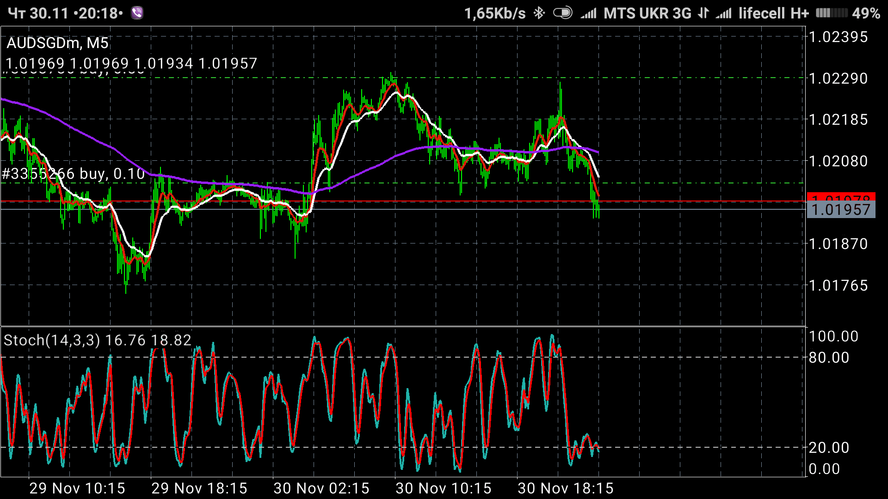Tap the 1,65Kb/s network speed indicator
The height and width of the screenshot is (499, 888).
(495, 13)
